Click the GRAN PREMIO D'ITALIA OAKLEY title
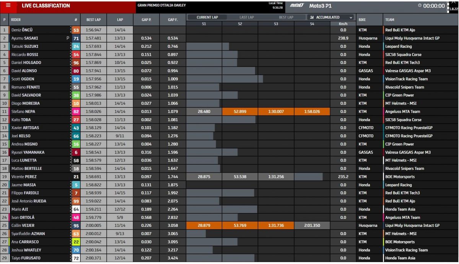The image size is (459, 264). [161, 5]
